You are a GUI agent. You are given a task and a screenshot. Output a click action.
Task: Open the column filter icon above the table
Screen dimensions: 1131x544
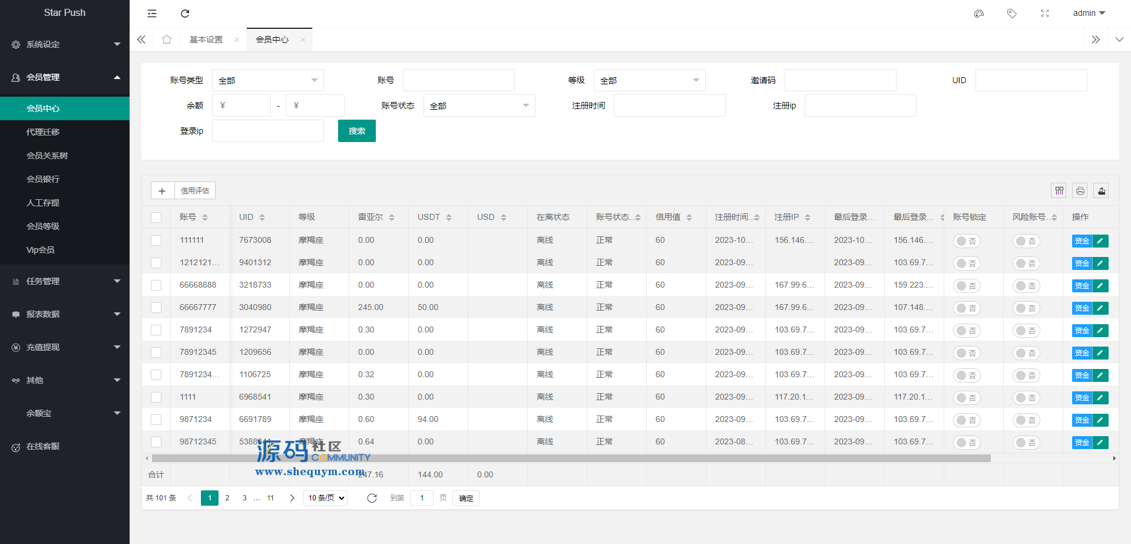[x=1059, y=190]
